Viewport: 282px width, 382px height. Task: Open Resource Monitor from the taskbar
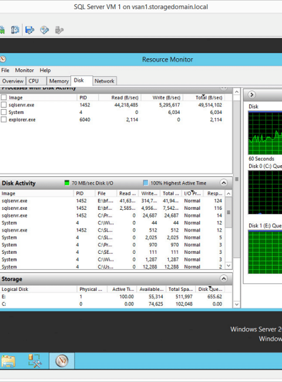click(x=62, y=361)
